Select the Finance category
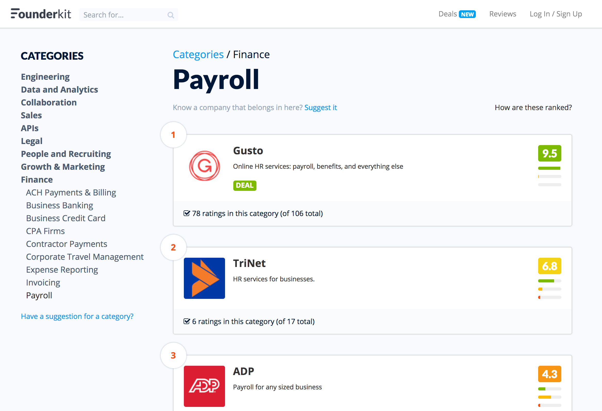 coord(37,180)
